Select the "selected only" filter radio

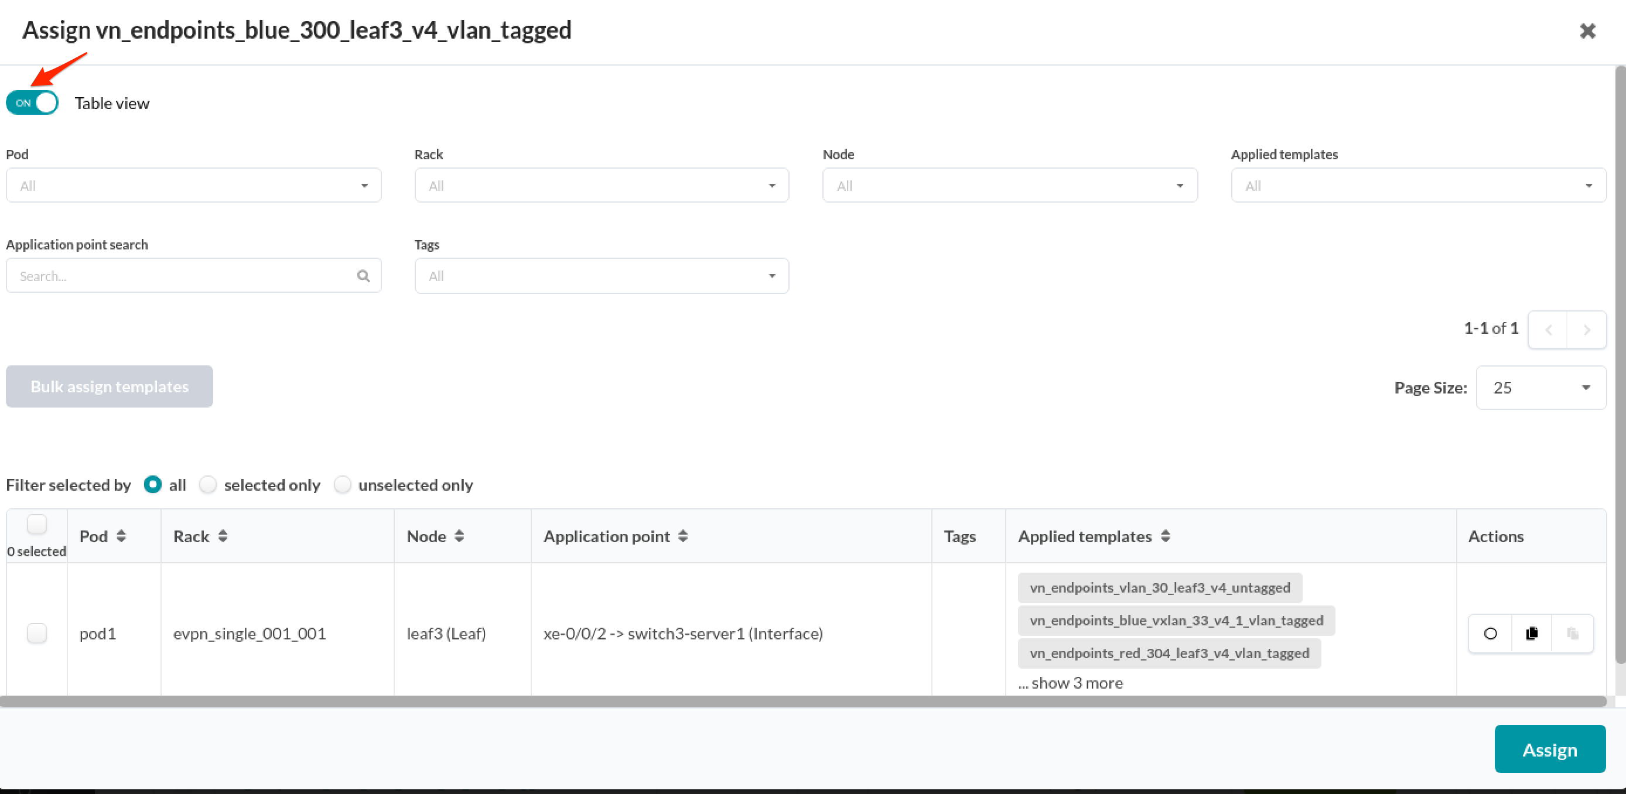(x=208, y=485)
